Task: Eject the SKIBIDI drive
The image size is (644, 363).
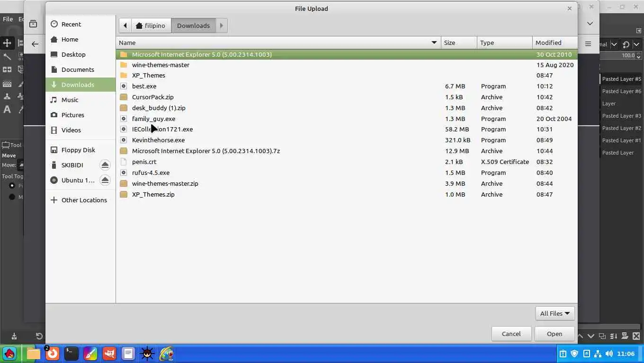Action: pos(105,165)
